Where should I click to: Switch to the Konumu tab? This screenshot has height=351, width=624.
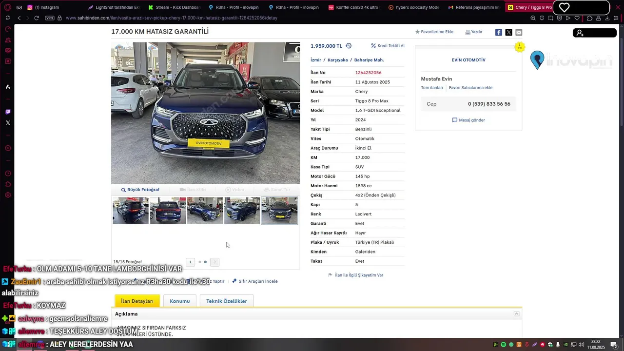[180, 301]
